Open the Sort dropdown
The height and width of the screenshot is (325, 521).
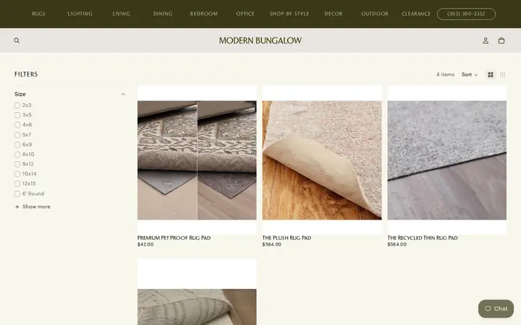469,74
